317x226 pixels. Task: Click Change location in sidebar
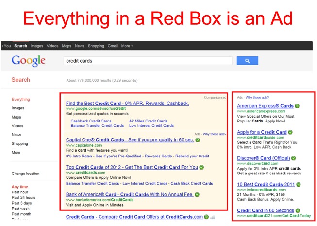point(25,174)
